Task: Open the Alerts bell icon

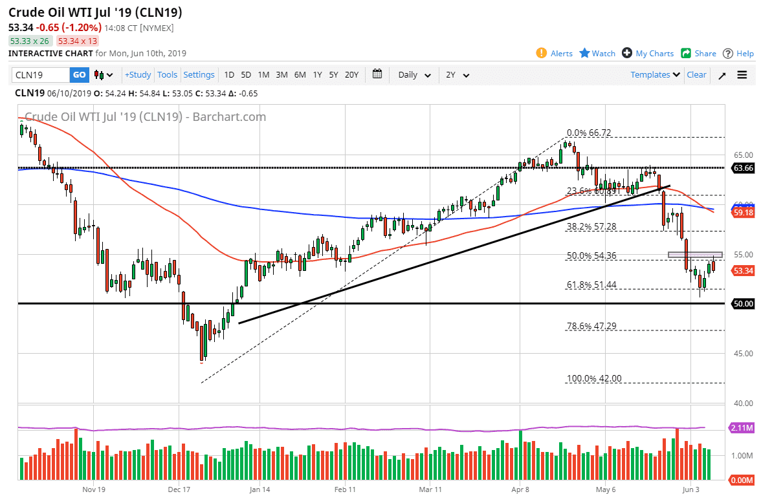Action: pyautogui.click(x=542, y=53)
